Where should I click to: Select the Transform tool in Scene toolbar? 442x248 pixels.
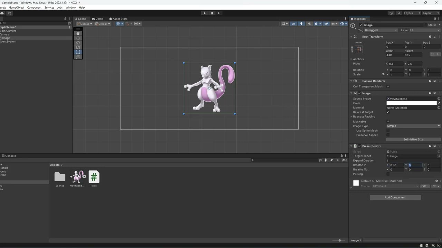(78, 56)
